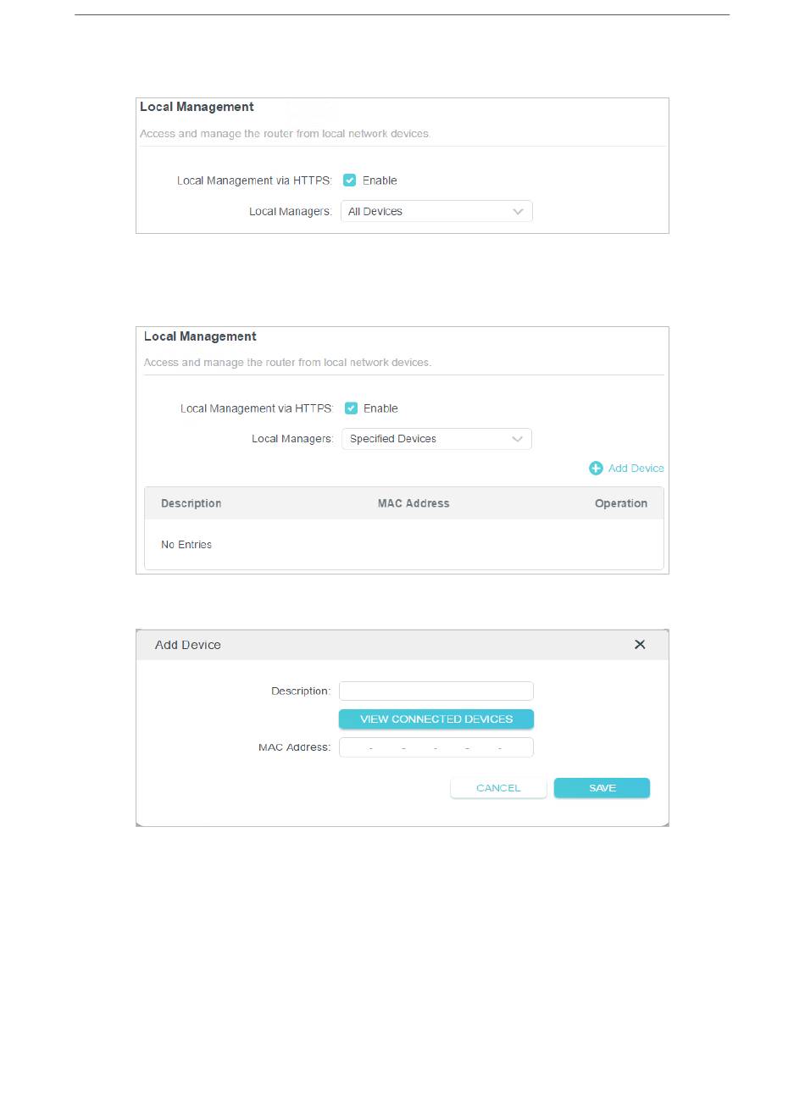Click the VIEW CONNECTED DEVICES button
The height and width of the screenshot is (1099, 805).
(436, 719)
